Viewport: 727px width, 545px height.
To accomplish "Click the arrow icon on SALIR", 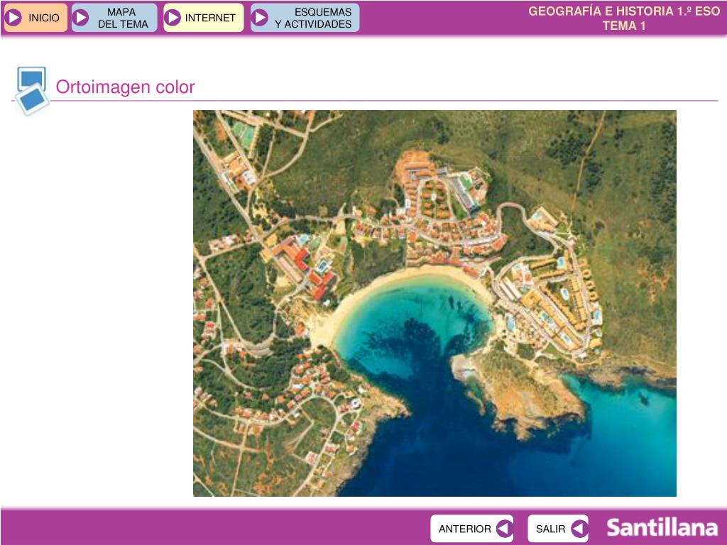I will [x=579, y=528].
